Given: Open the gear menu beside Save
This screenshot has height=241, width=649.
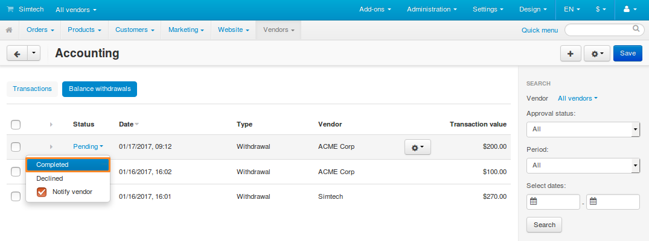Looking at the screenshot, I should click(597, 54).
